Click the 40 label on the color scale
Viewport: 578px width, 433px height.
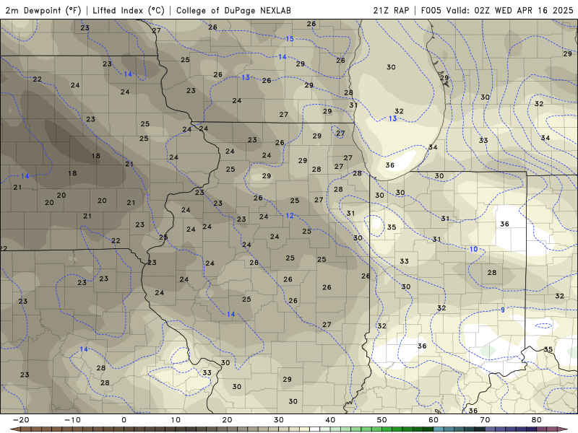click(x=330, y=420)
